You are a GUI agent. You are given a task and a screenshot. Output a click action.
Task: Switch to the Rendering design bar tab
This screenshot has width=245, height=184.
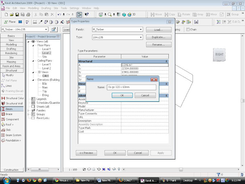pos(12,53)
